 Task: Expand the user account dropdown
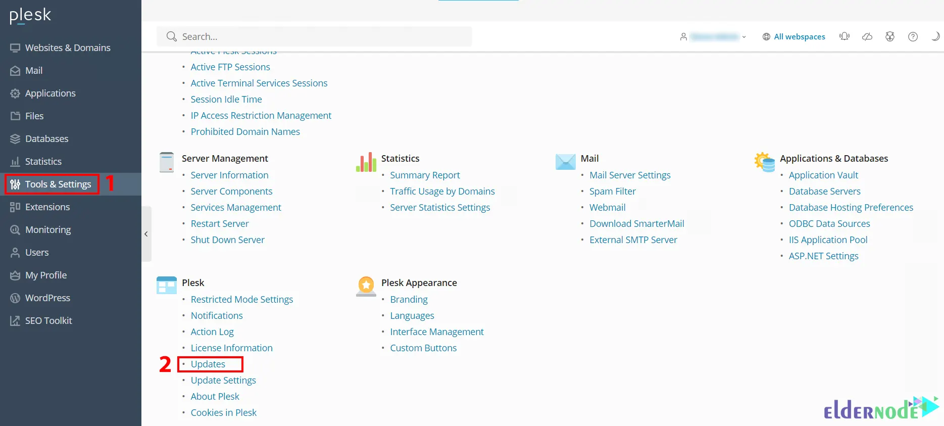click(x=714, y=37)
